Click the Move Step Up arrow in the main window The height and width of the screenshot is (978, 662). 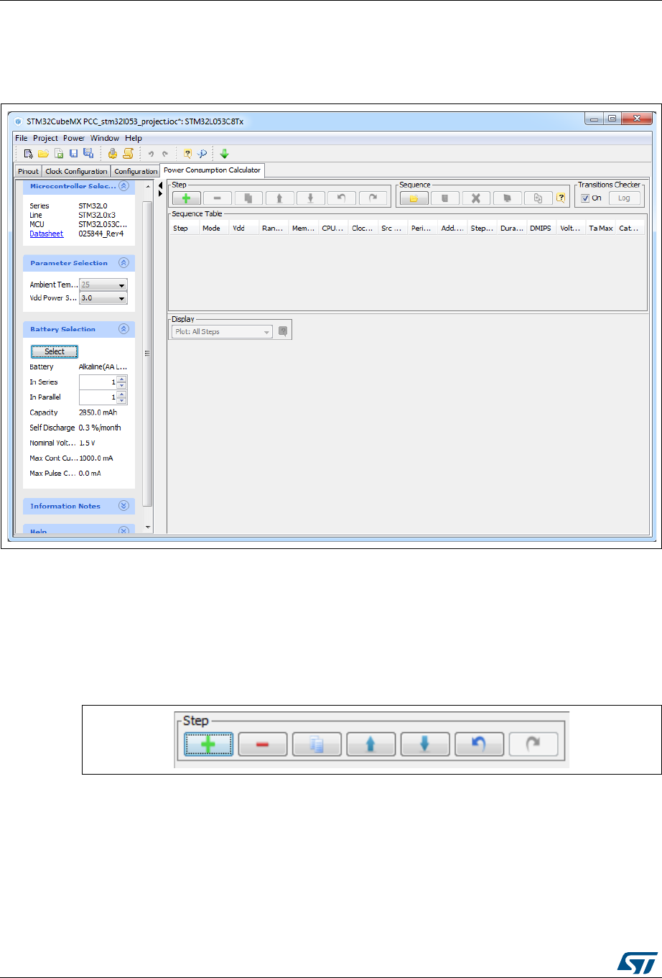280,198
